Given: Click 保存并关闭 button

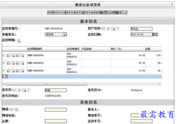Looking at the screenshot, I should [x=59, y=12].
